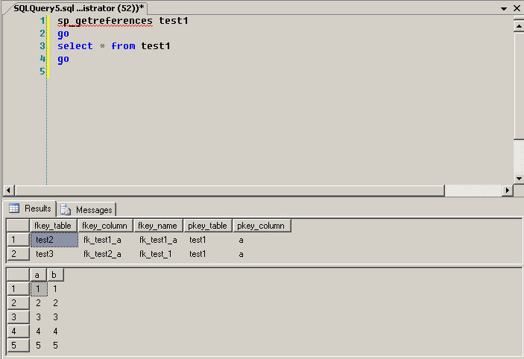Click pkey_table test1 cell in row 1

click(207, 240)
